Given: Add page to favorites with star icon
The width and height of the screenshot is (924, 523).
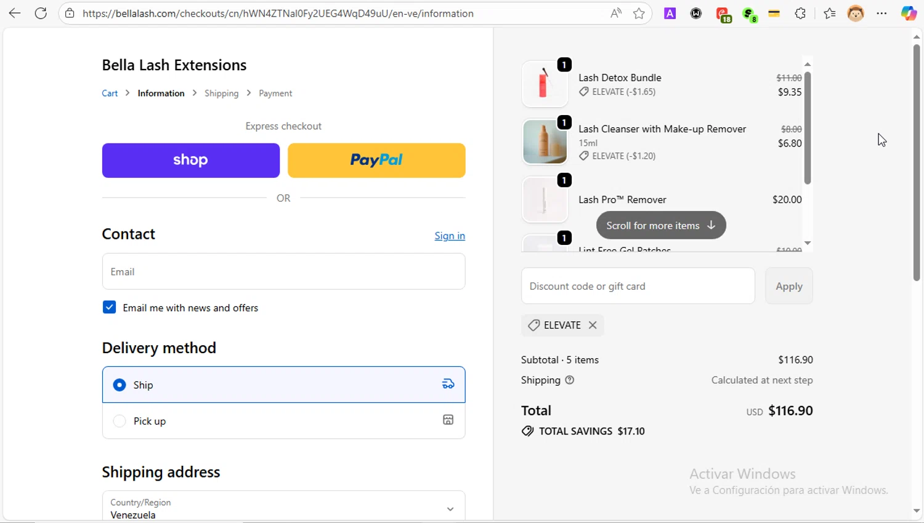Looking at the screenshot, I should [639, 13].
